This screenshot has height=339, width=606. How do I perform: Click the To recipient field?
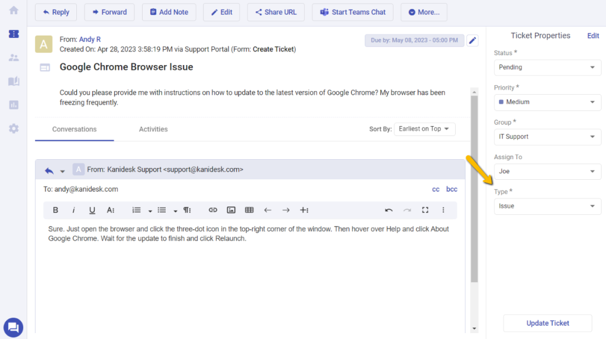coord(80,189)
